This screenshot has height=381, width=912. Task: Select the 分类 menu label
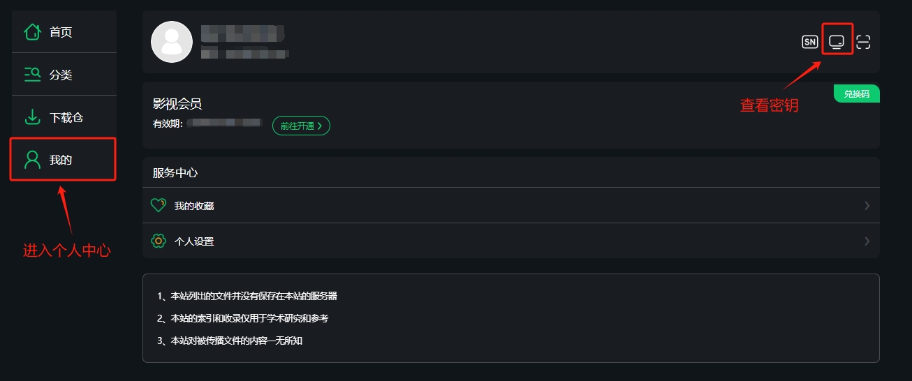point(61,75)
